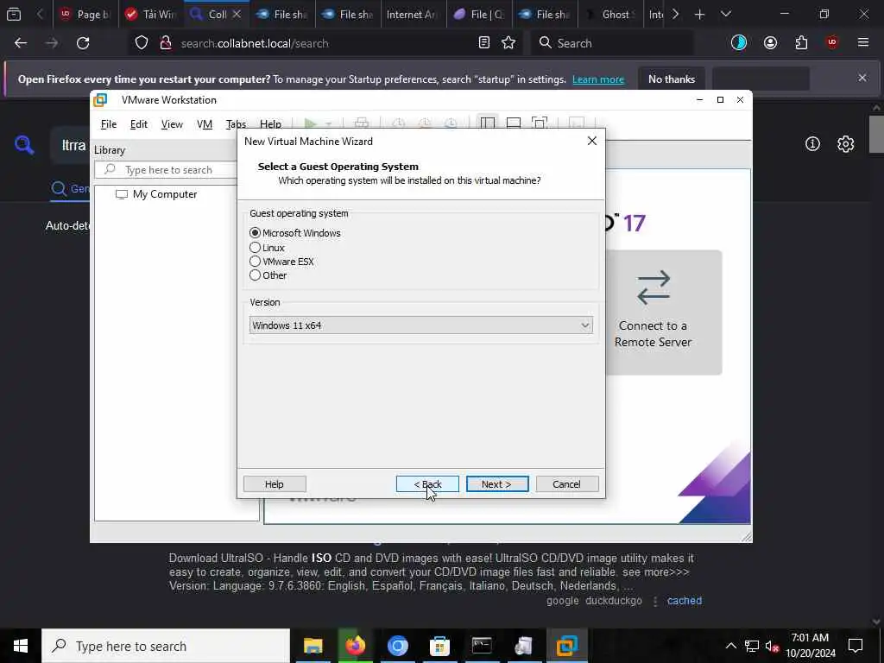
Task: Open Windows Start menu
Action: tap(21, 646)
